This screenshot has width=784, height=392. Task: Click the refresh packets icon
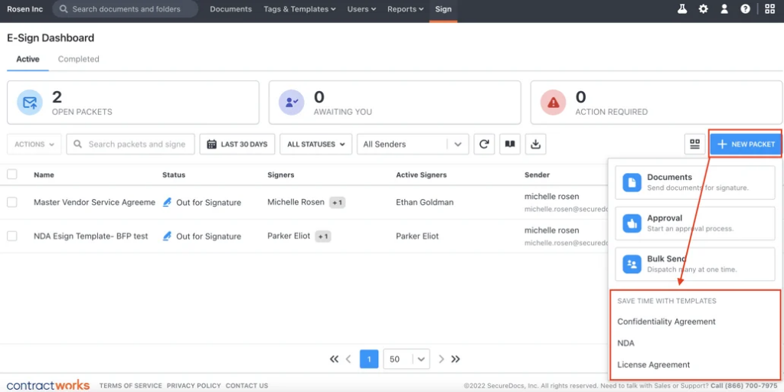(x=484, y=144)
